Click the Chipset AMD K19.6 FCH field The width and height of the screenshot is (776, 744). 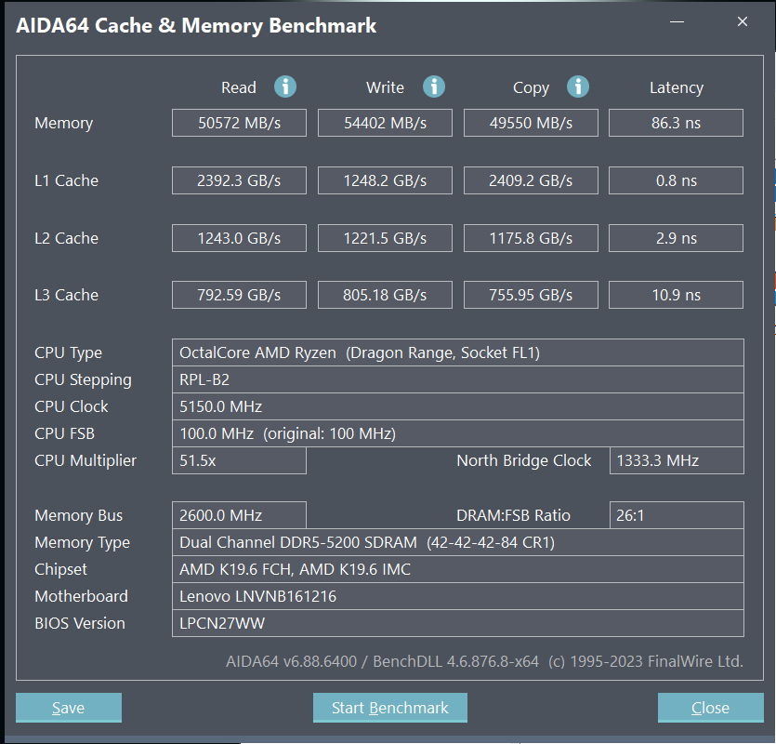[458, 569]
